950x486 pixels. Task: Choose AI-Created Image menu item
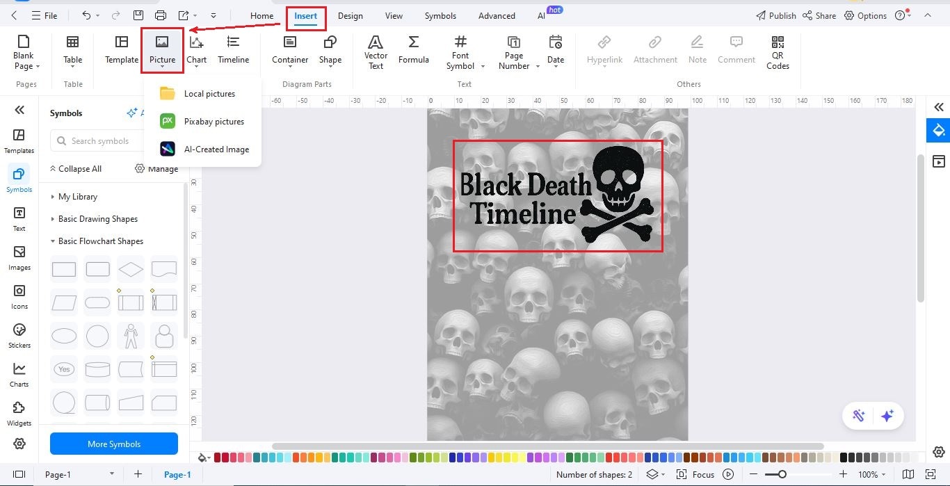click(x=202, y=149)
